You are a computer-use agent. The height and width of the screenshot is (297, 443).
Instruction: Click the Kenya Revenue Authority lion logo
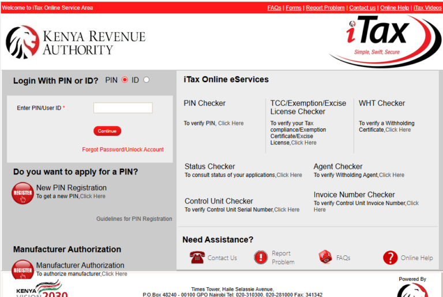point(22,42)
